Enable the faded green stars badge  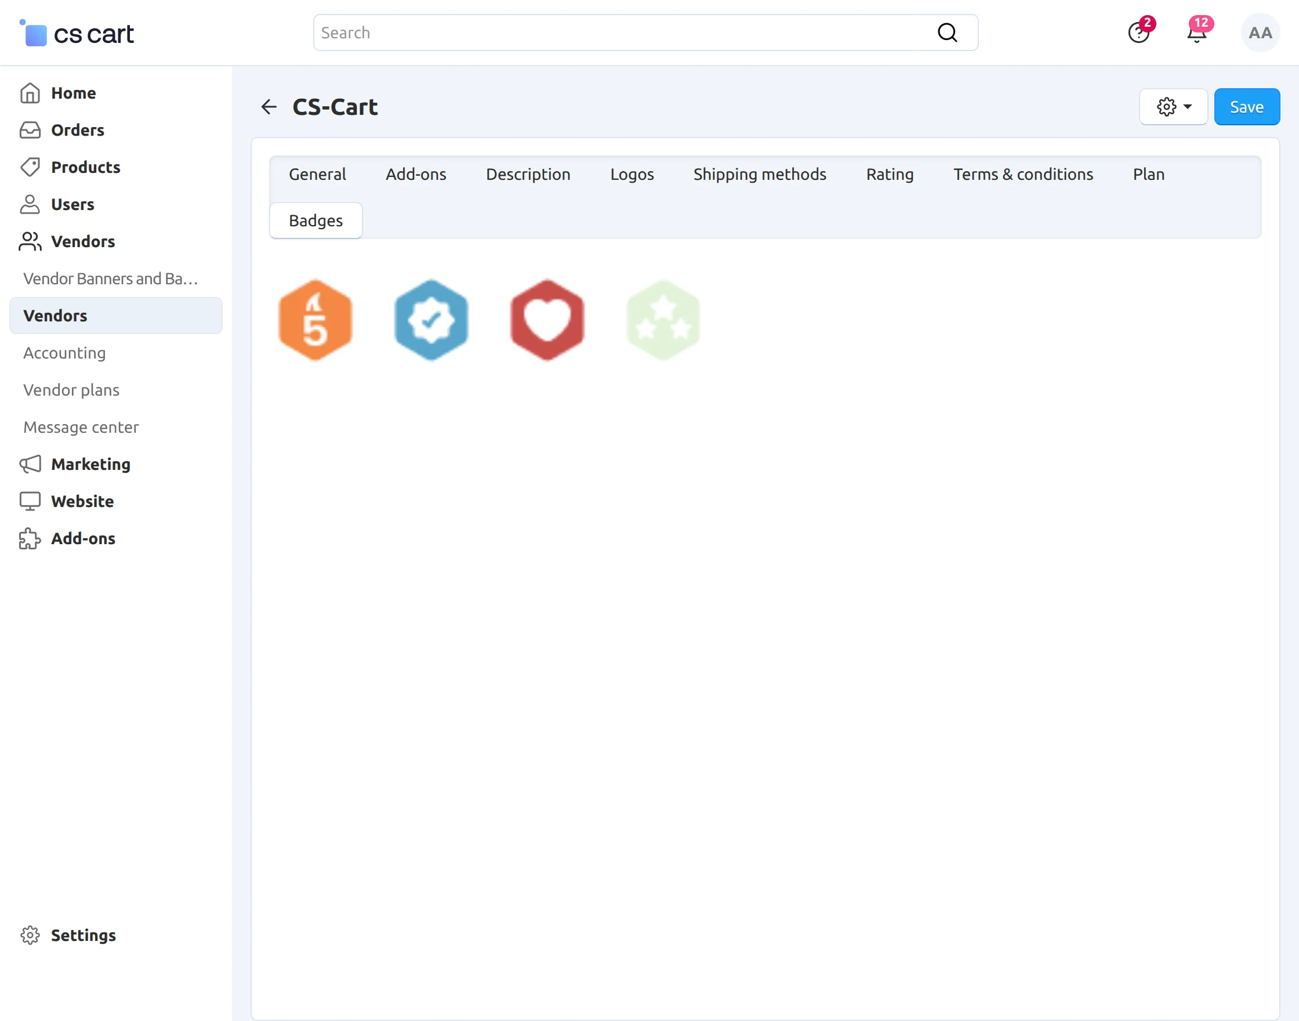(x=663, y=320)
